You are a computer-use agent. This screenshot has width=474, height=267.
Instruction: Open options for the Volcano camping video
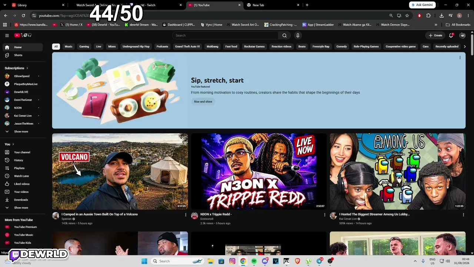point(186,215)
